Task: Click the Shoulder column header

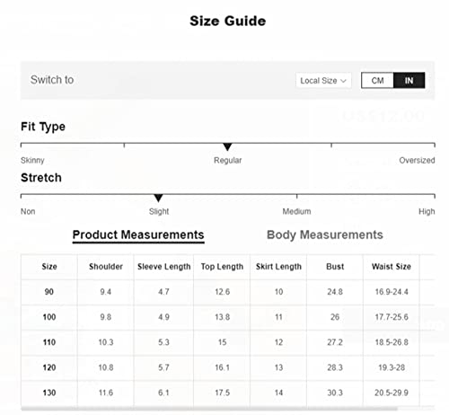Action: [x=106, y=267]
